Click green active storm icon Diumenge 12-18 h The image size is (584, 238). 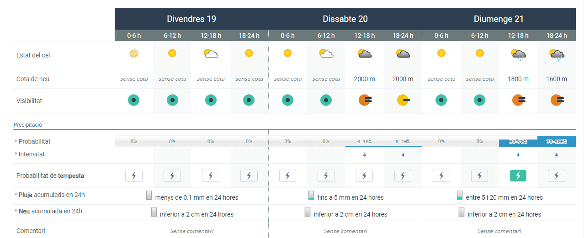[x=518, y=176]
